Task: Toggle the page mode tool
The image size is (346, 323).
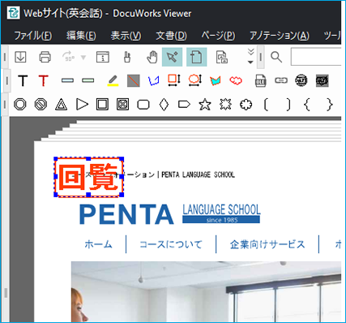Action: pyautogui.click(x=196, y=57)
